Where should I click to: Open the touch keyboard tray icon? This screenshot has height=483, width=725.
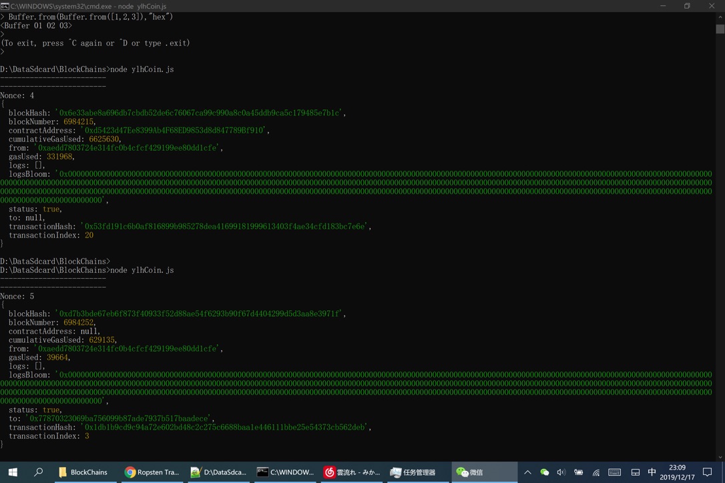point(614,472)
